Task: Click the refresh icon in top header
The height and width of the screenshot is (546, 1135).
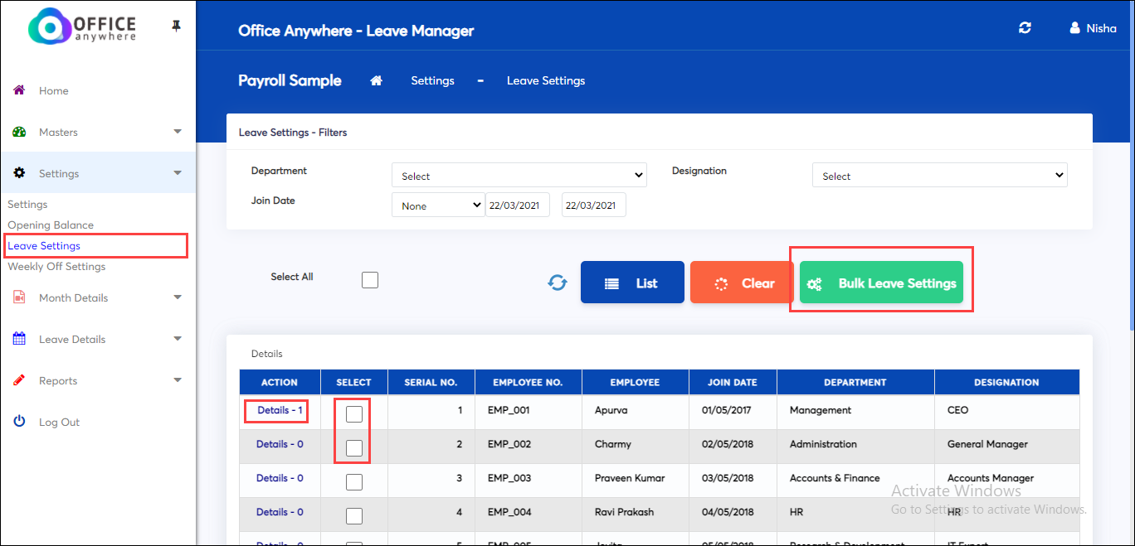Action: click(1025, 28)
